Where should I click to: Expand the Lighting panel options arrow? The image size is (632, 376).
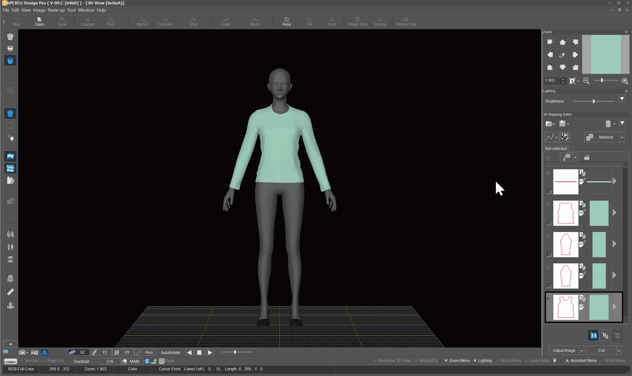point(622,99)
